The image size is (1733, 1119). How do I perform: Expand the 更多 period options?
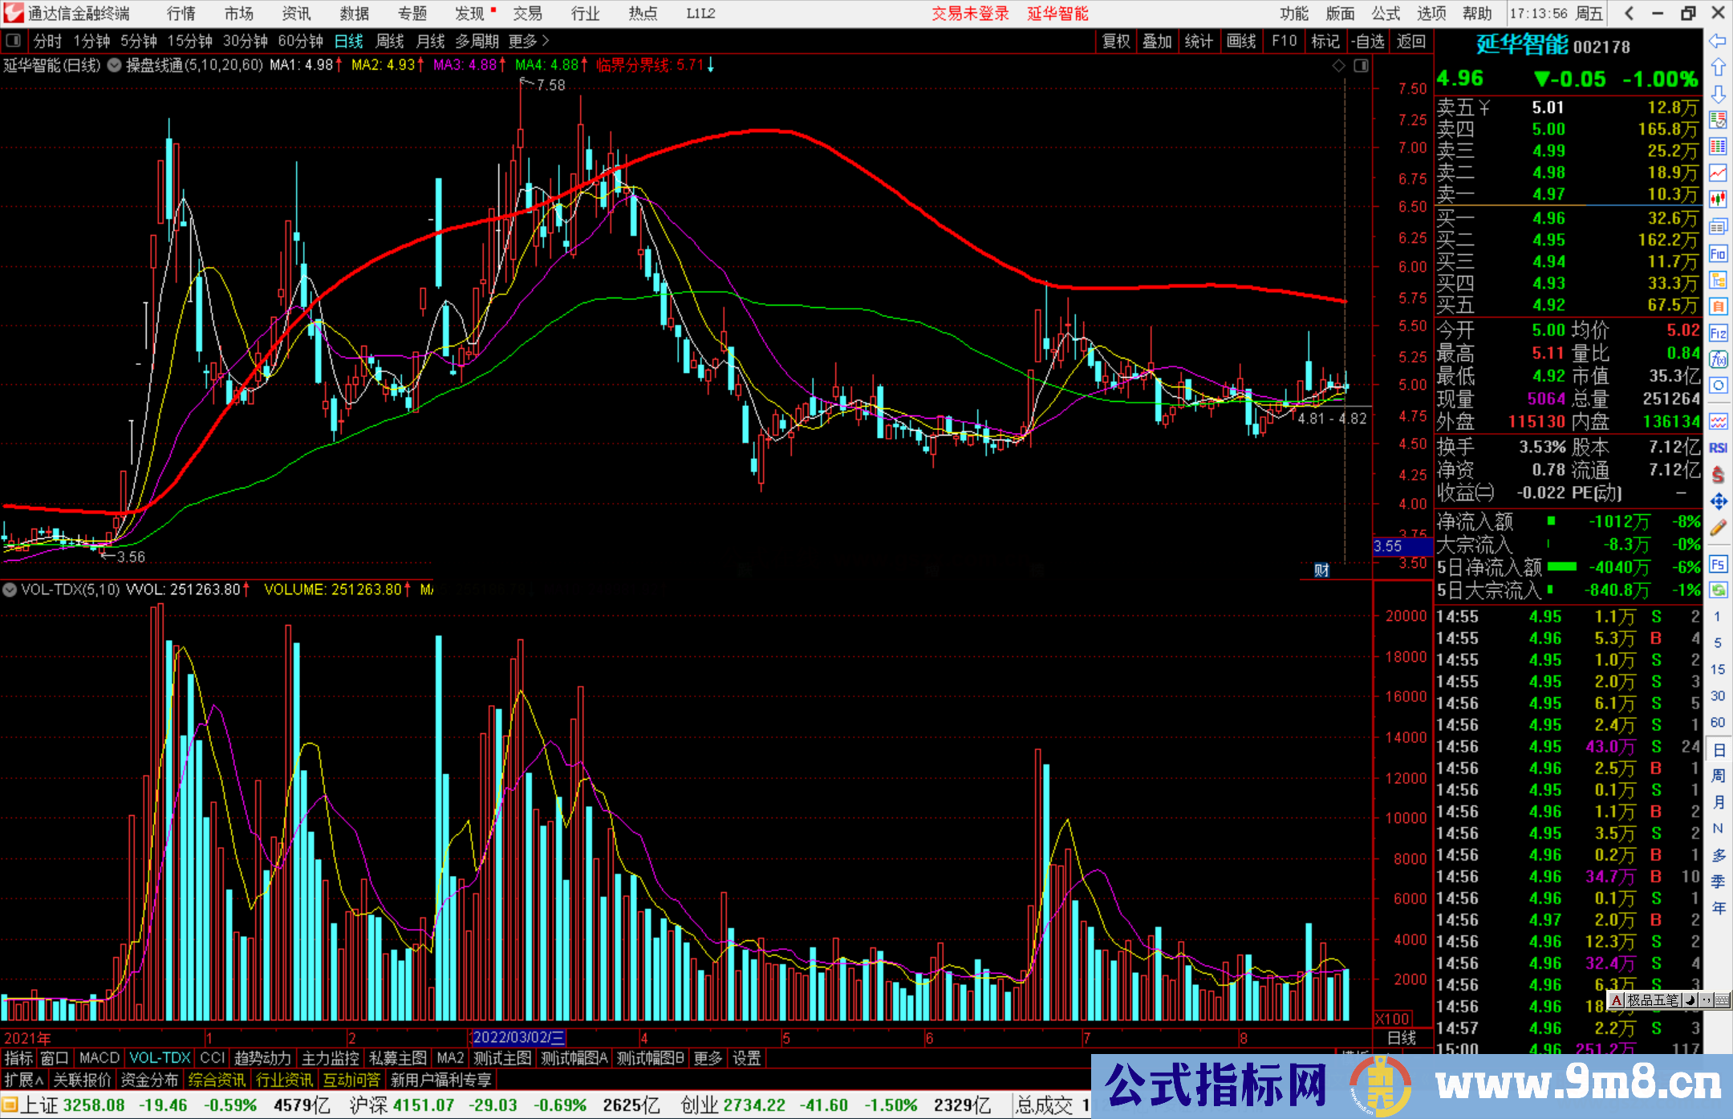528,41
